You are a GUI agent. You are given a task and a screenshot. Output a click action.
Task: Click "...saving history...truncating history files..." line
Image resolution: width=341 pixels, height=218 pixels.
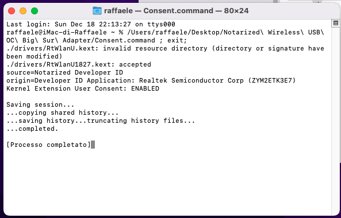coord(101,120)
